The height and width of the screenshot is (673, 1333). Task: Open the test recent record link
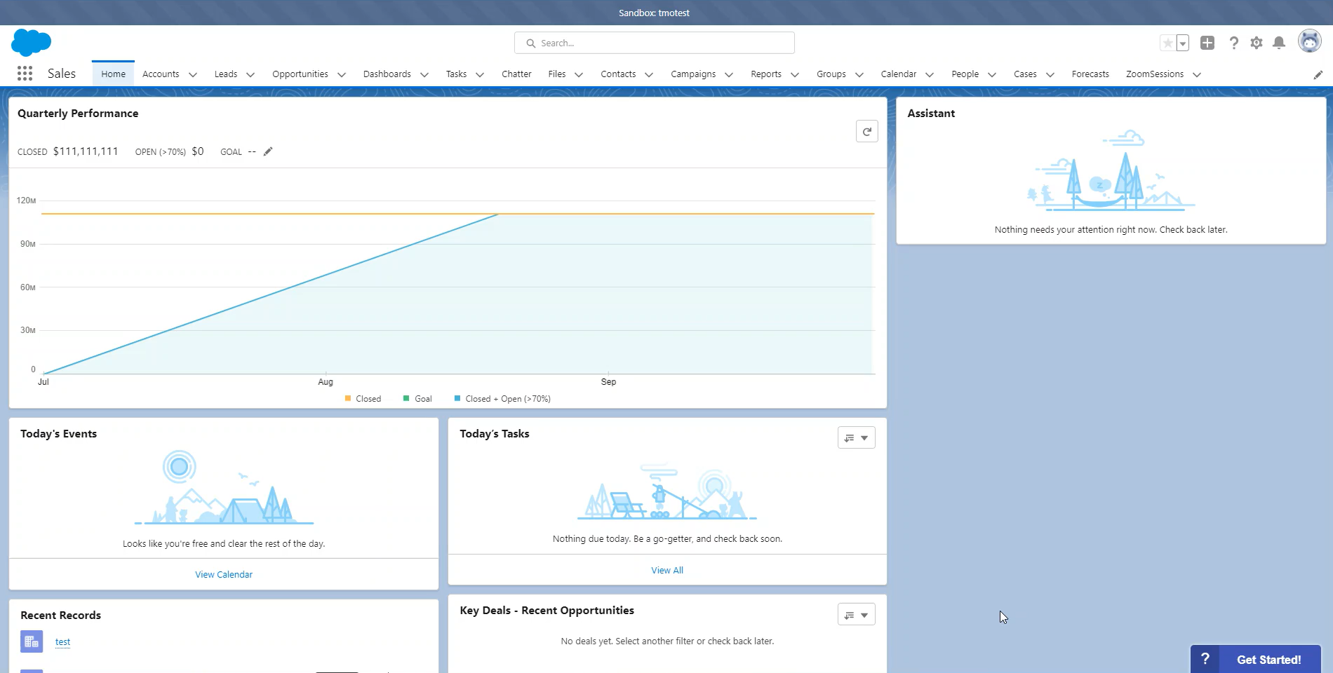click(62, 641)
